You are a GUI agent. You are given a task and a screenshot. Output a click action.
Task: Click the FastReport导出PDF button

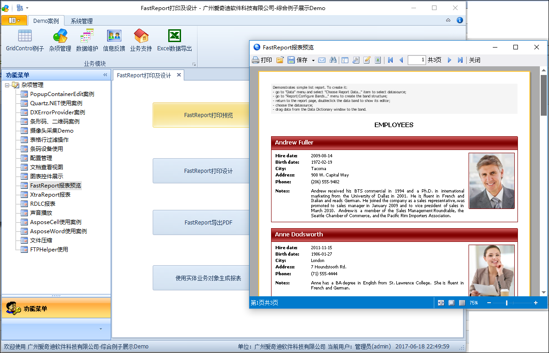click(201, 223)
